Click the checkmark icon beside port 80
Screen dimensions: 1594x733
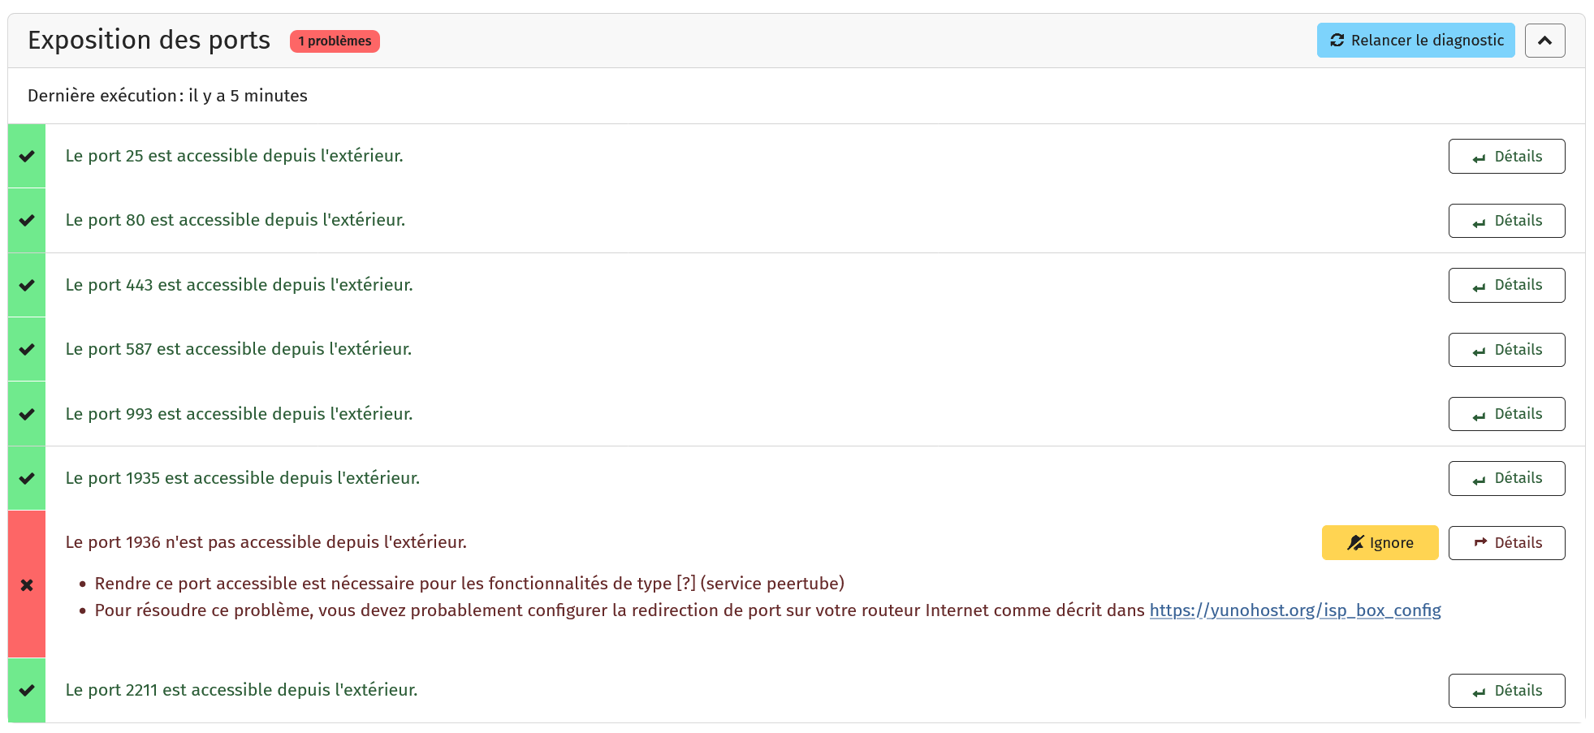pos(27,220)
